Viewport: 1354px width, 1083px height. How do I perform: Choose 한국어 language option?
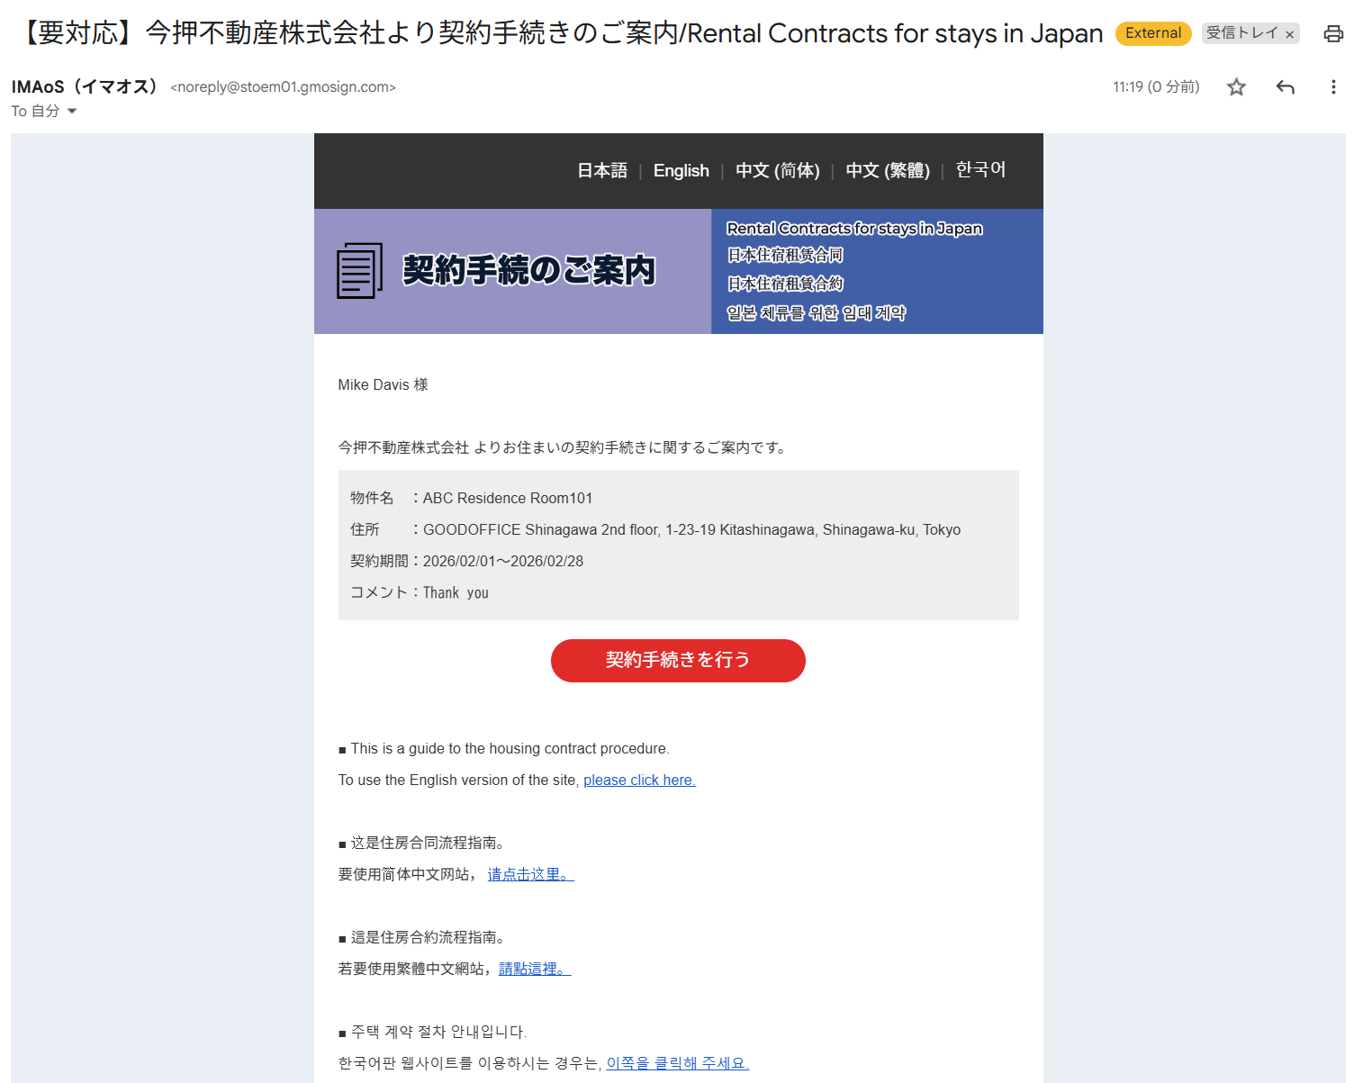980,170
